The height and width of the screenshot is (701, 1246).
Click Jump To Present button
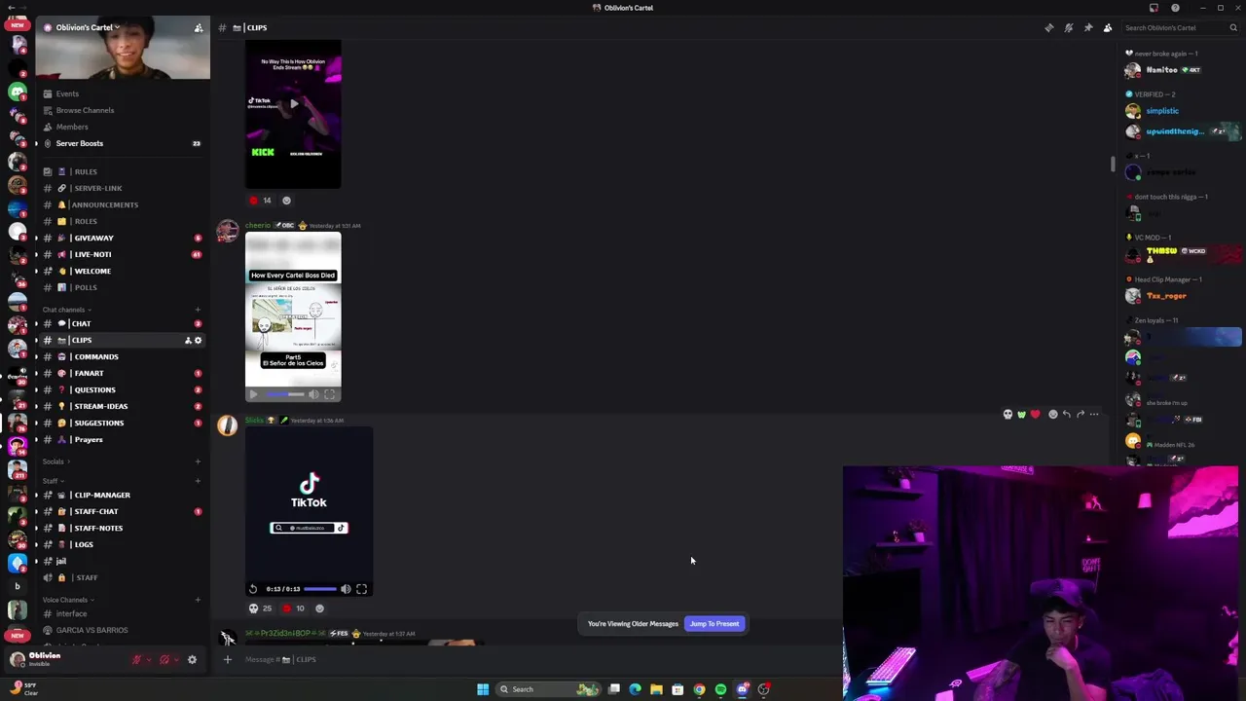[715, 624]
